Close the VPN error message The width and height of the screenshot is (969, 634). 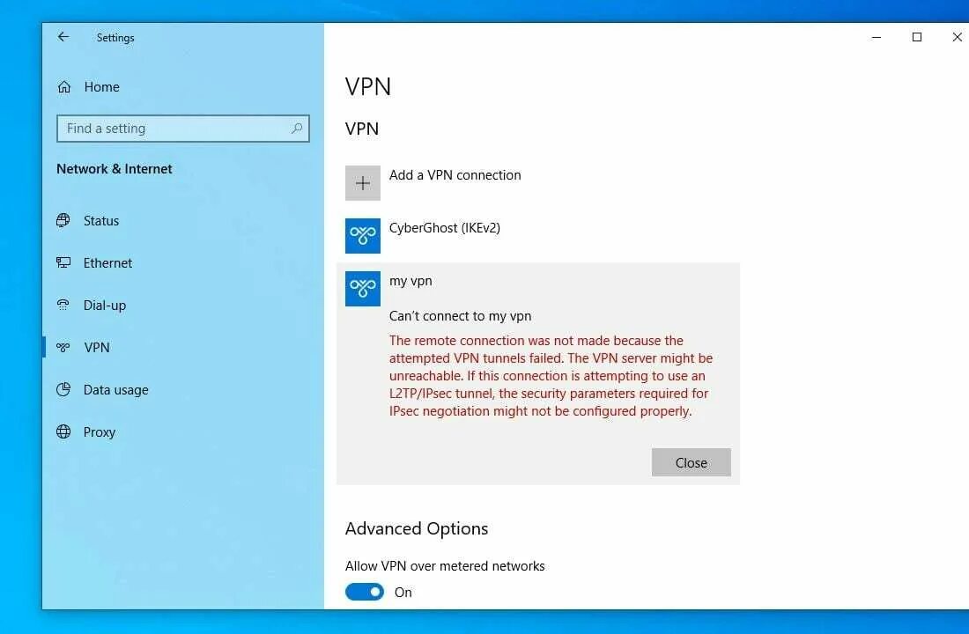691,462
